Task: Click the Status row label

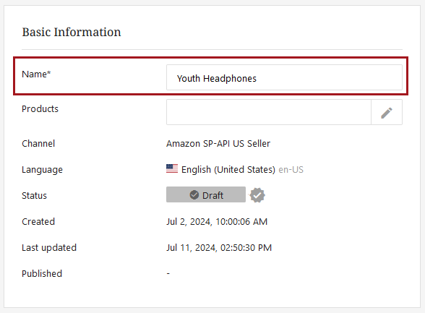Action: pos(34,195)
